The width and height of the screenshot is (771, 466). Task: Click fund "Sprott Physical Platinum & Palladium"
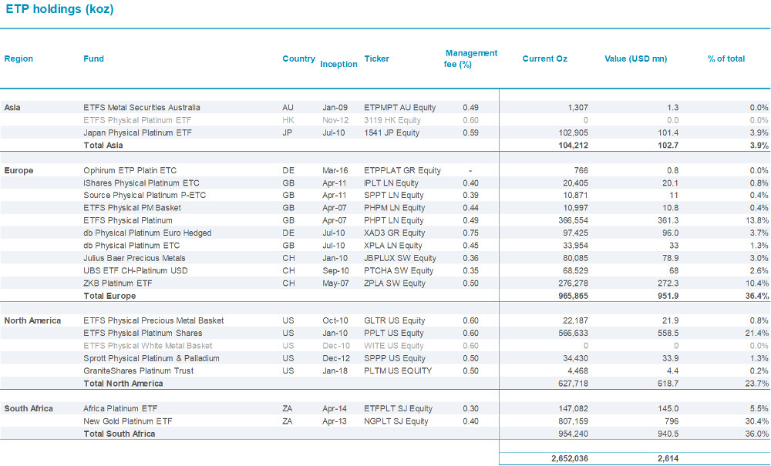point(151,359)
